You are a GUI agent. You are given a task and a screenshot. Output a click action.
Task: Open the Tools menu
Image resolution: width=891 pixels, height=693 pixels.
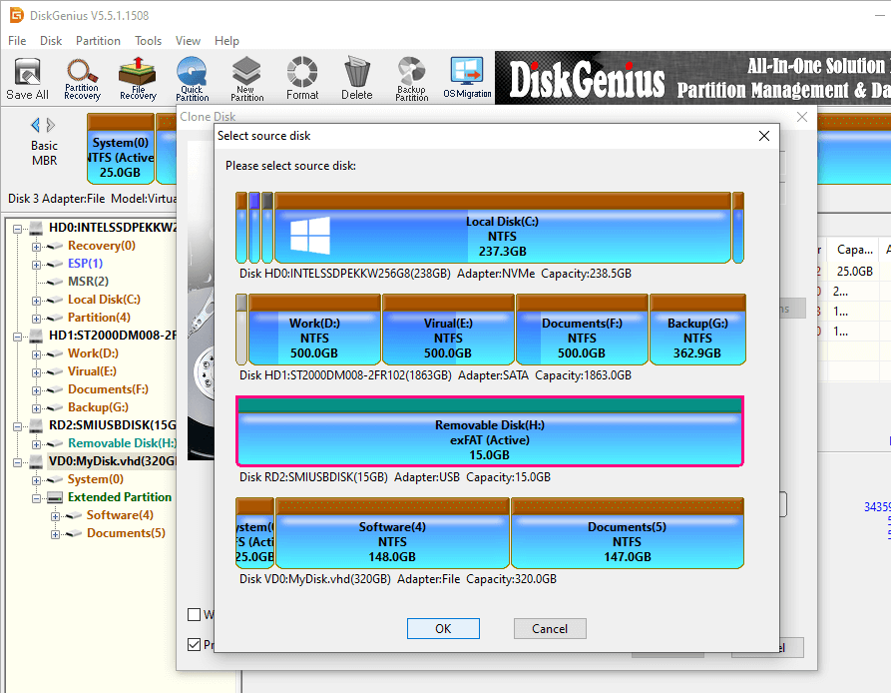[x=149, y=41]
